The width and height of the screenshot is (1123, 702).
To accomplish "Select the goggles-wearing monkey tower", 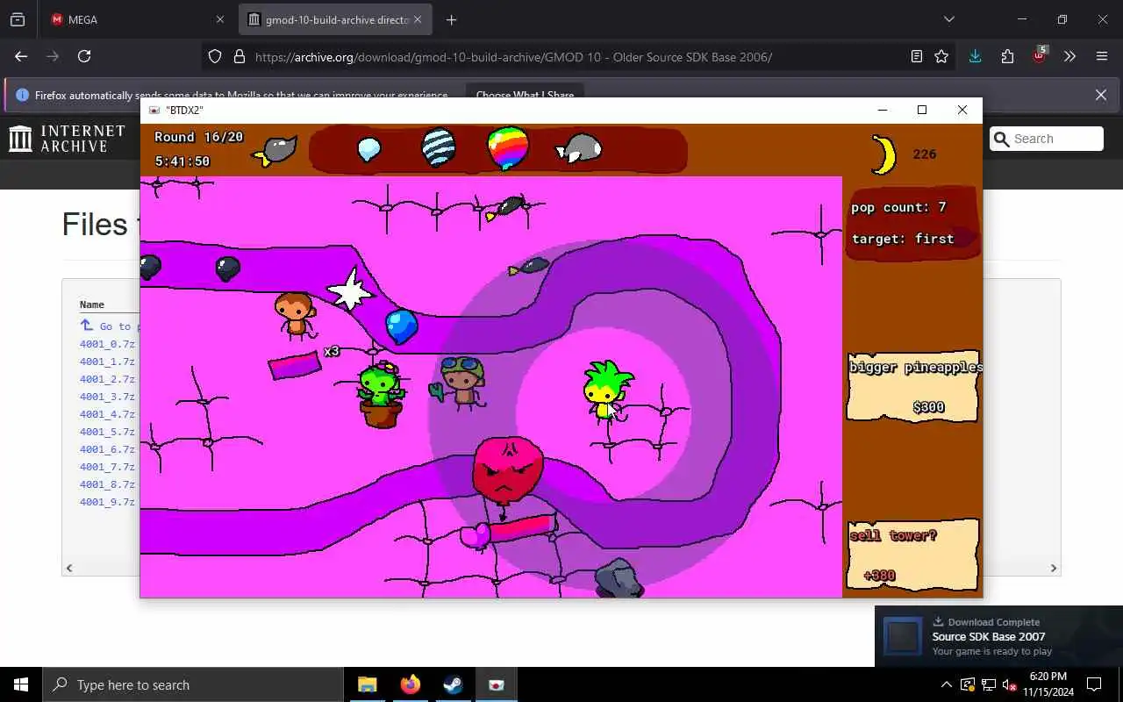I will point(461,383).
